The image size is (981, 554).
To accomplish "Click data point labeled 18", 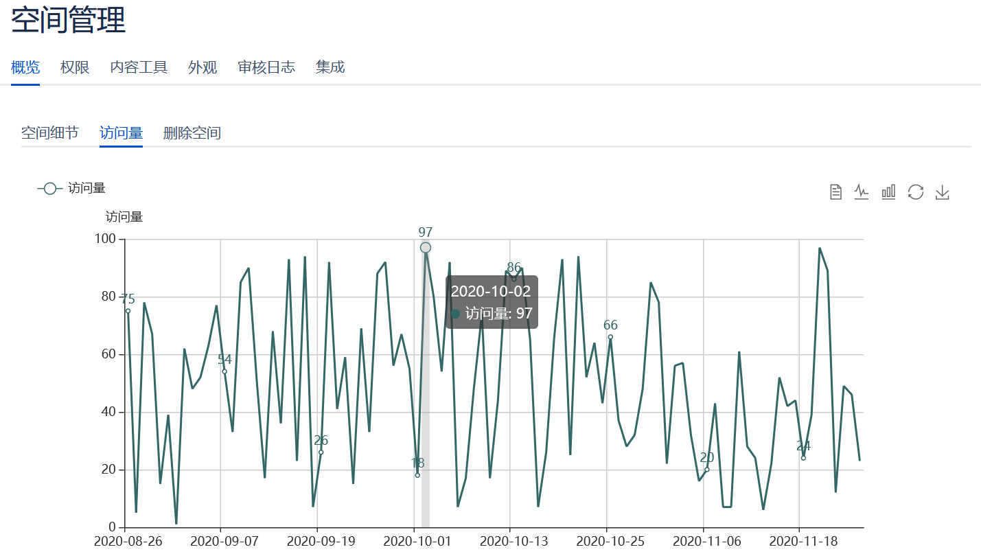I will (x=417, y=475).
